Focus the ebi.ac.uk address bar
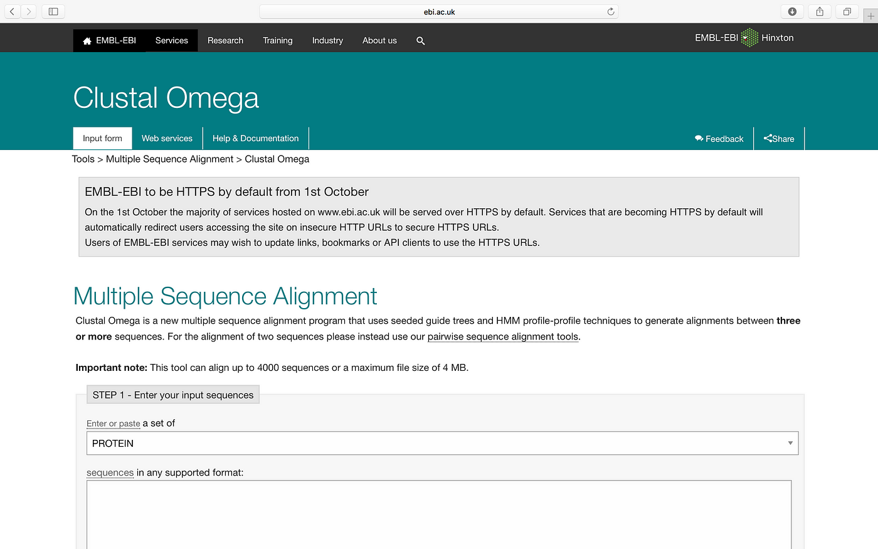Viewport: 878px width, 549px height. click(439, 11)
